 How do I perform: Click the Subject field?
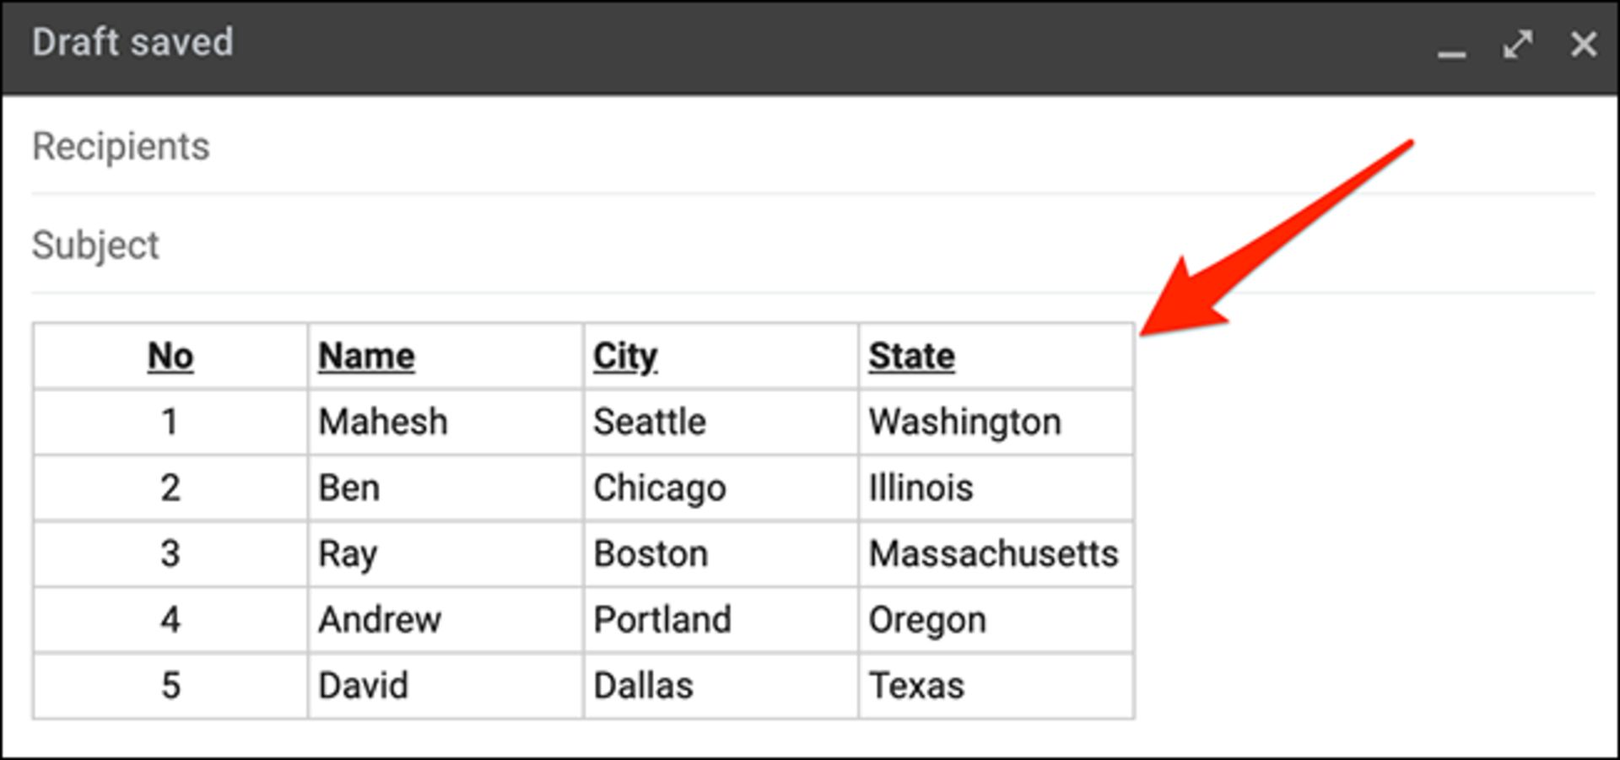coord(813,245)
